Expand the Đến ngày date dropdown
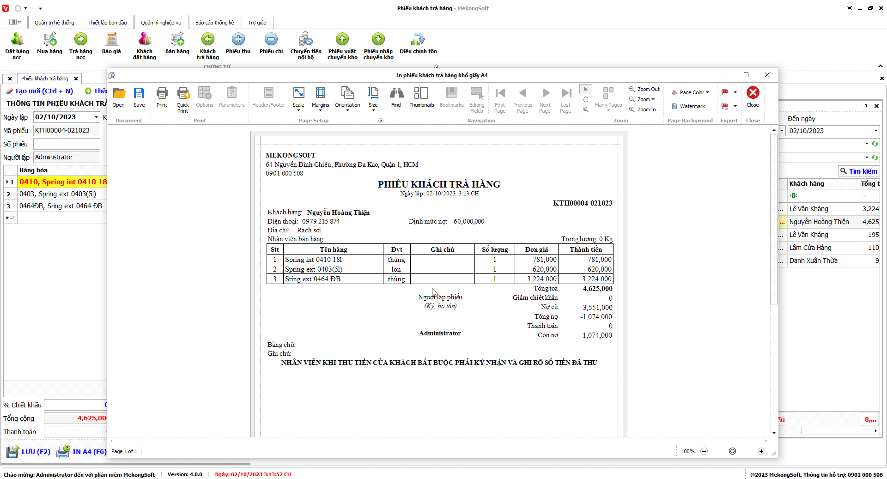 875,131
